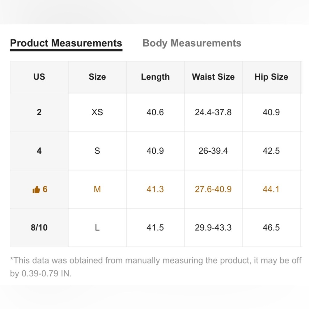Click US size 2 row label
The image size is (309, 309).
coord(39,112)
